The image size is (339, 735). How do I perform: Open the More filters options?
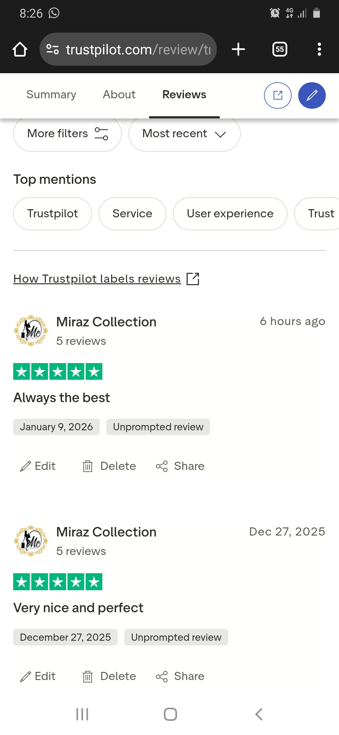[67, 134]
